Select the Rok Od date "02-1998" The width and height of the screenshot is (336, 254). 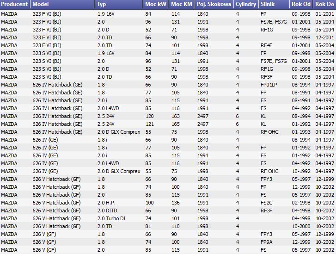click(x=301, y=203)
